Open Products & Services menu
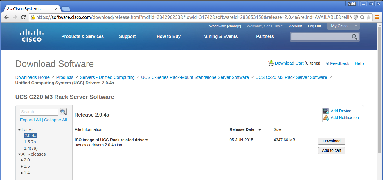383x180 pixels. [x=82, y=36]
